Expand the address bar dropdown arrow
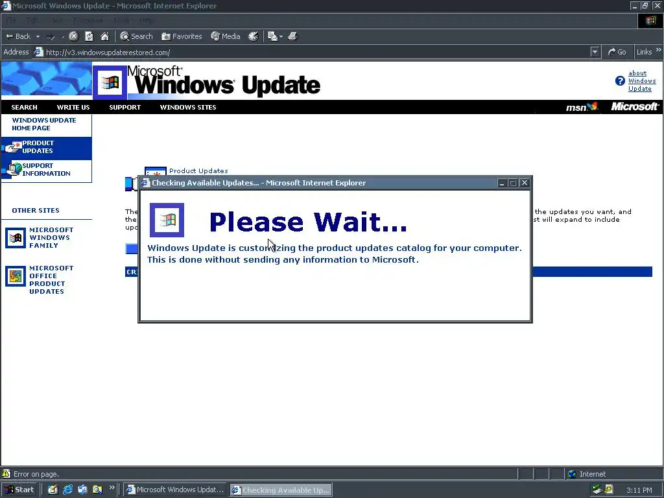Image resolution: width=664 pixels, height=498 pixels. (x=595, y=52)
